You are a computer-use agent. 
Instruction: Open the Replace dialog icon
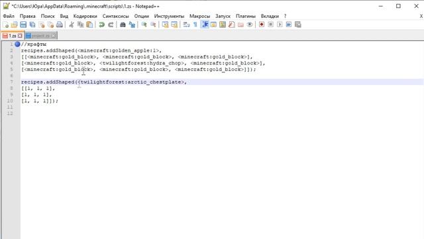pos(132,25)
